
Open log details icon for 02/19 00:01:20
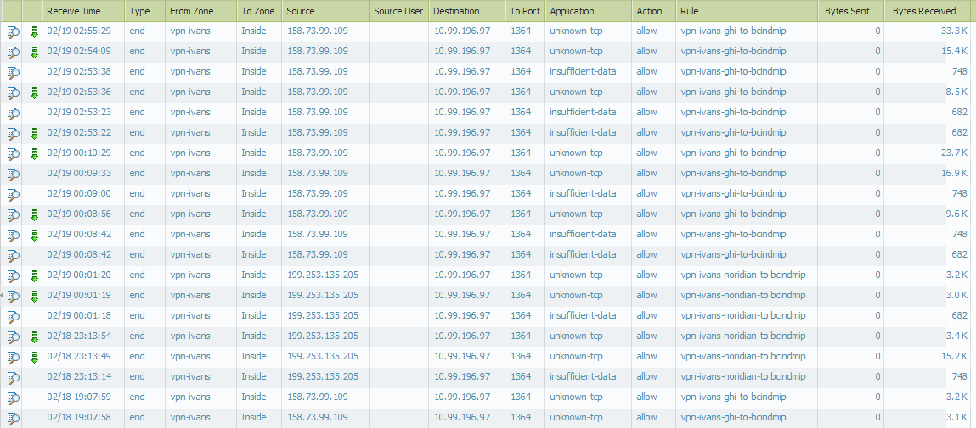click(x=14, y=275)
